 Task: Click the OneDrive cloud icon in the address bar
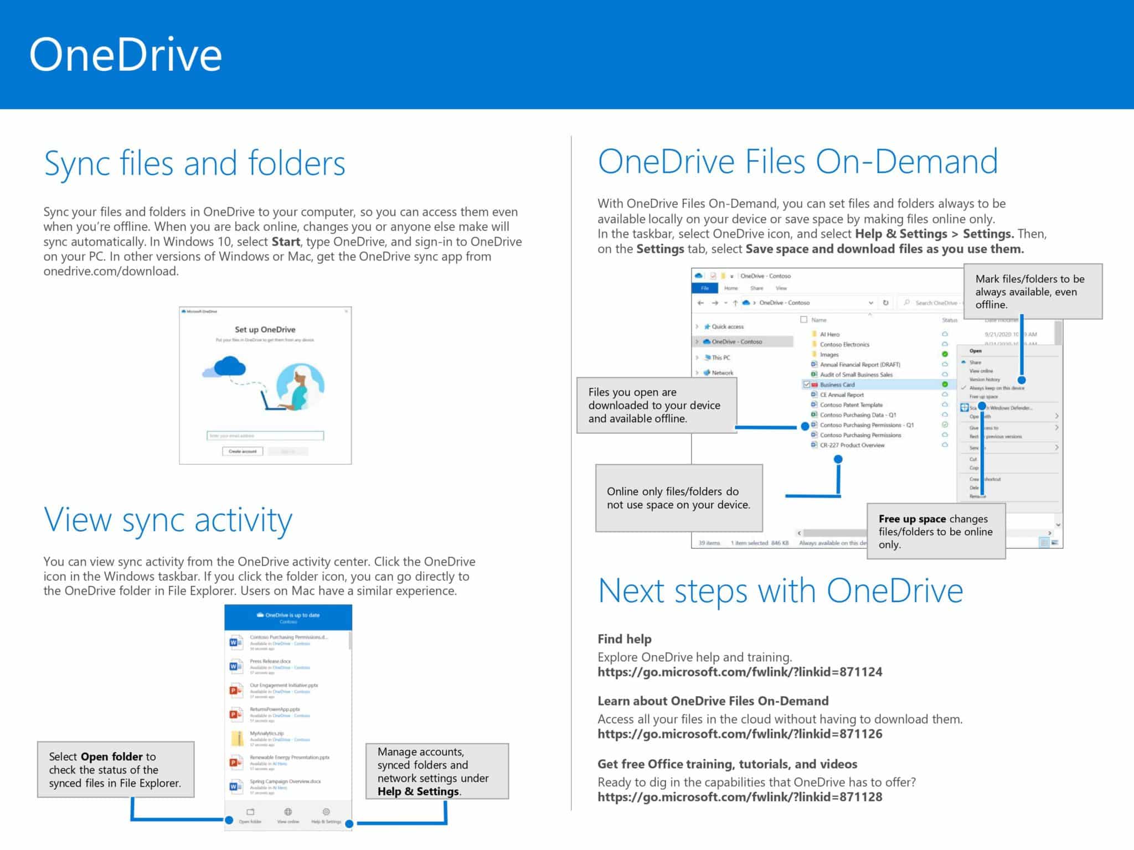click(746, 303)
